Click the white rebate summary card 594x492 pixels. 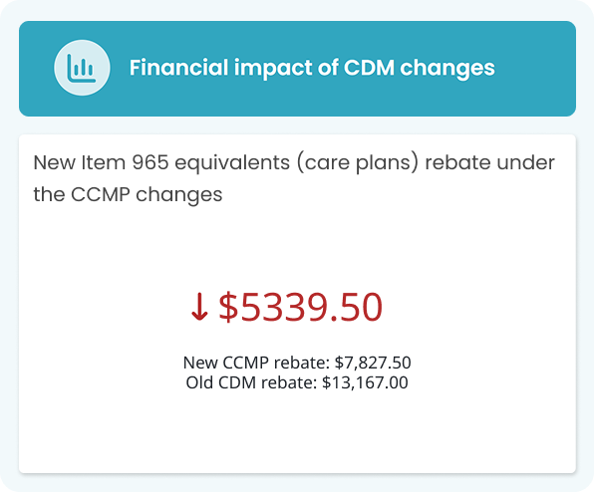click(297, 304)
